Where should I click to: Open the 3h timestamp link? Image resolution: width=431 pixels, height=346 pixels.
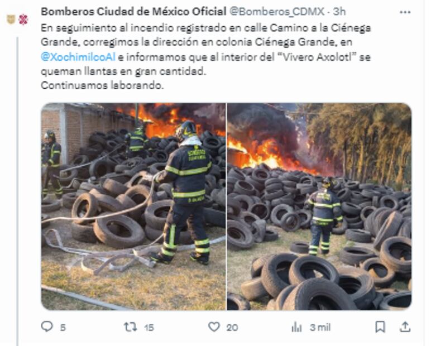point(339,12)
